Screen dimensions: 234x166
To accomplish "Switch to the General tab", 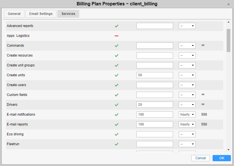I will coord(14,14).
